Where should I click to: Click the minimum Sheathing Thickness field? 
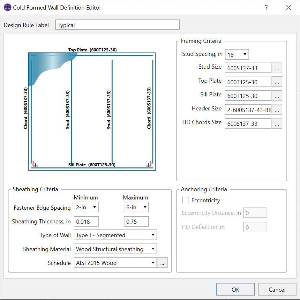86,221
